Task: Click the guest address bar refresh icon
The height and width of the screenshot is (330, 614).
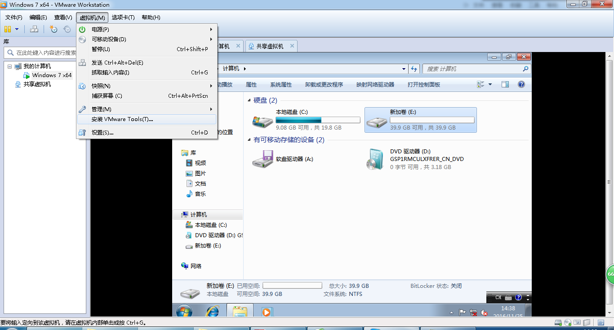Action: [x=414, y=69]
